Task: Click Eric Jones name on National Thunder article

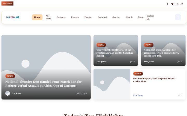Action: point(16,93)
